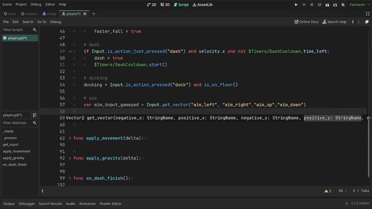Open Online Docs link
This screenshot has width=372, height=209.
pyautogui.click(x=306, y=22)
